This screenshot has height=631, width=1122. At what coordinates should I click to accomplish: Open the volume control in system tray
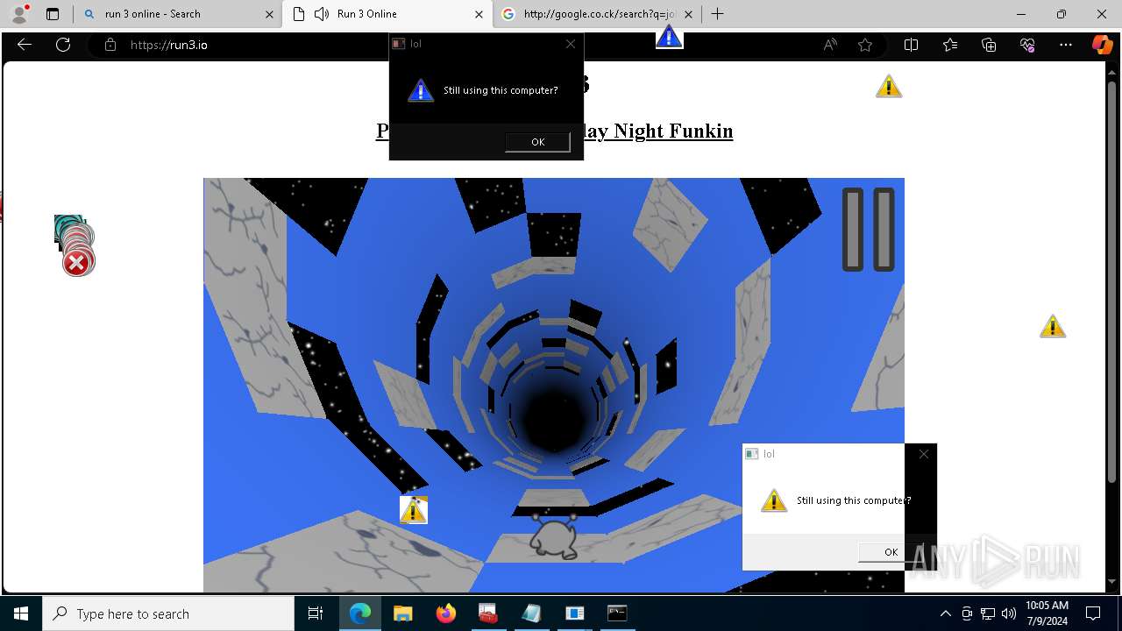coord(1008,613)
